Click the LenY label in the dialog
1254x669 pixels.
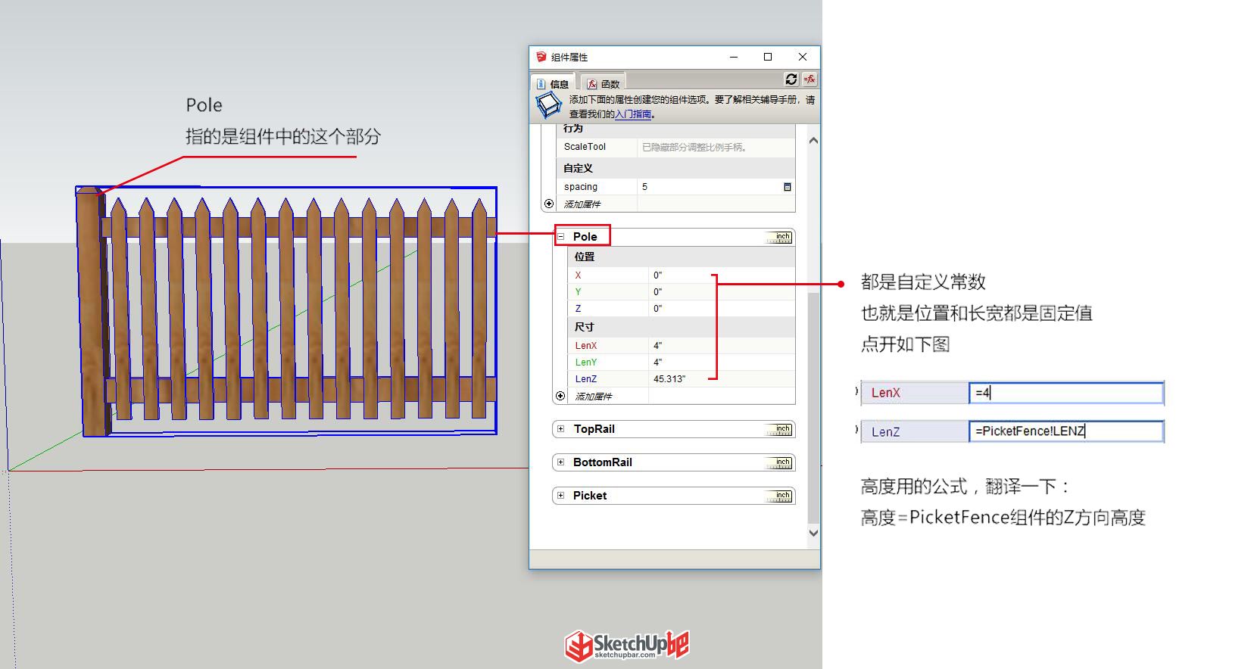[x=586, y=363]
